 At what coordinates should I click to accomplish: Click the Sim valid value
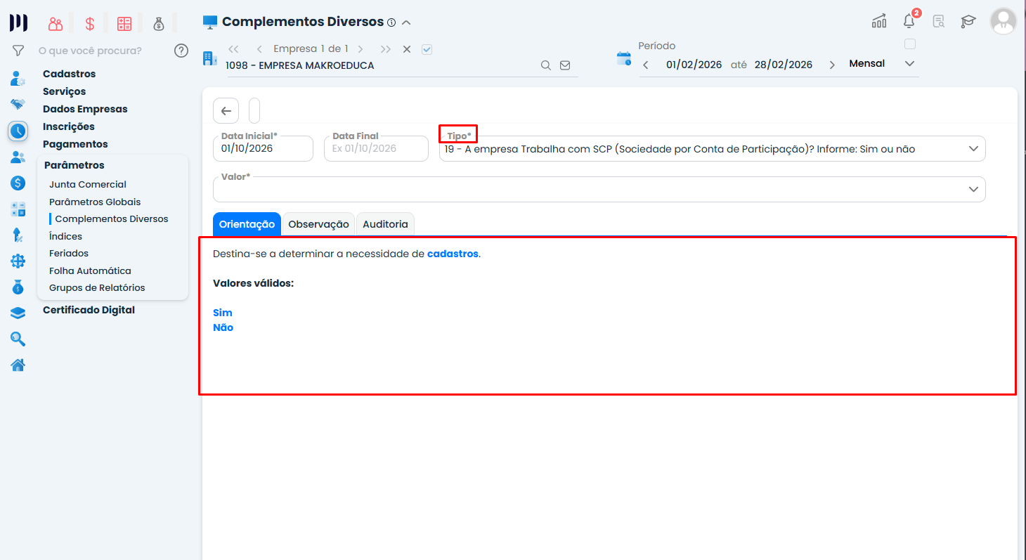click(x=222, y=313)
